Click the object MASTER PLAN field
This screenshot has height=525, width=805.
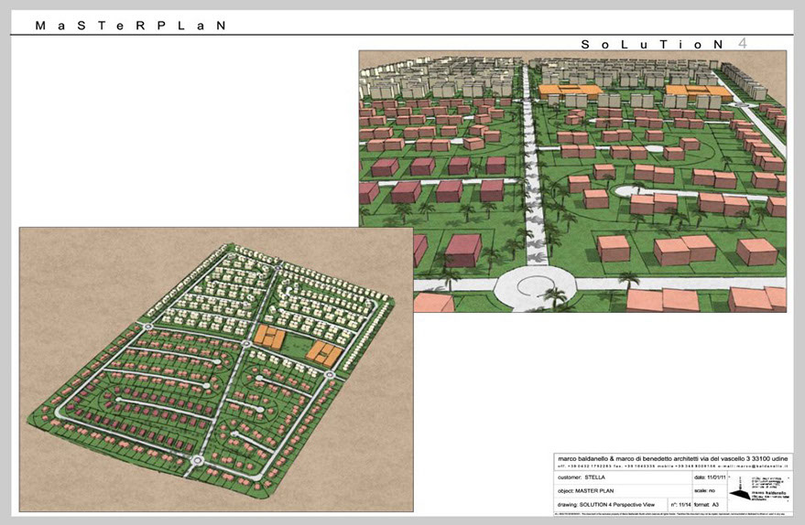tap(593, 489)
